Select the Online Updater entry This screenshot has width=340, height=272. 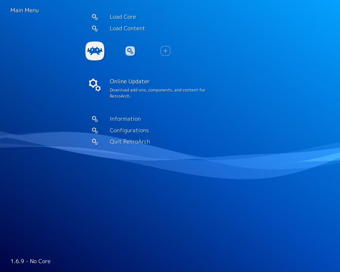click(130, 81)
